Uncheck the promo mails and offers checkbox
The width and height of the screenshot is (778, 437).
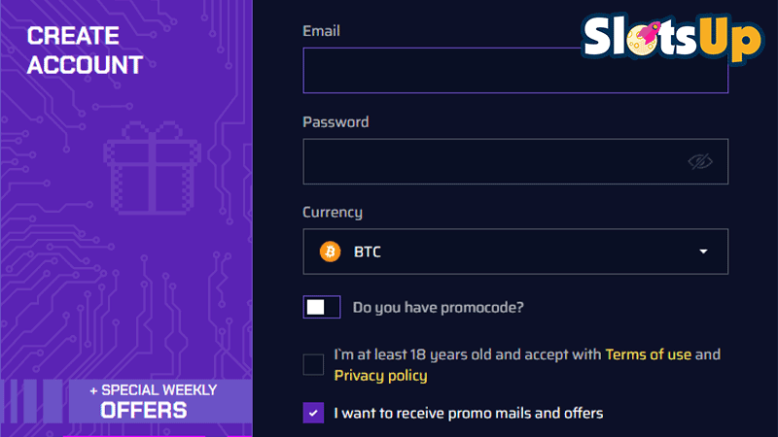click(x=313, y=413)
